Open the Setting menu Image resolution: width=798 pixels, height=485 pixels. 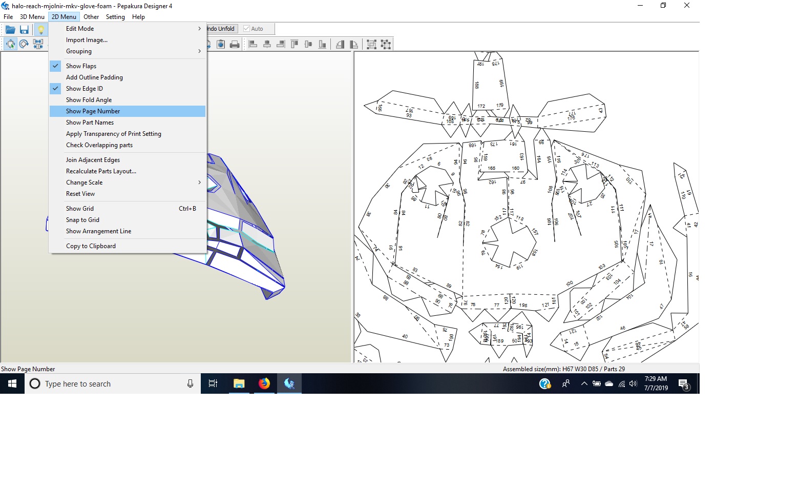tap(115, 17)
